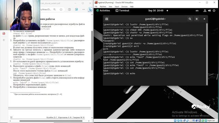Click the 'chmod 600 /home/guest2/dir1/file1' command line
This screenshot has width=219, height=123.
[x=138, y=30]
